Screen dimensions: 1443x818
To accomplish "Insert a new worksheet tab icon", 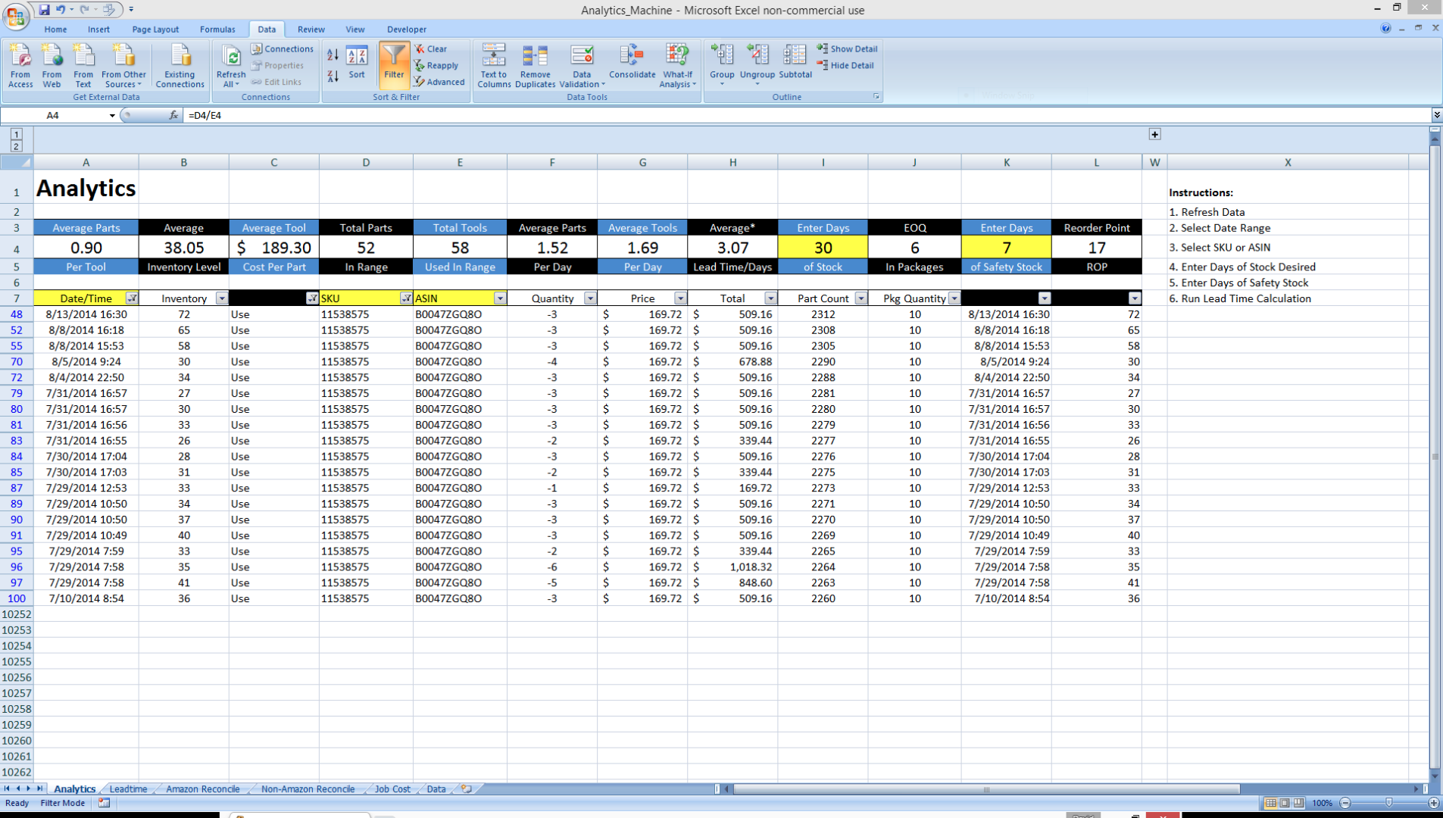I will 467,788.
